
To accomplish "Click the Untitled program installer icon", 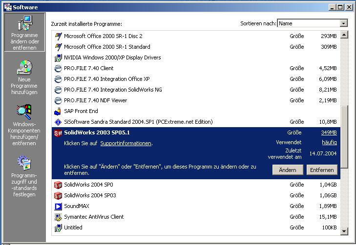I will (x=58, y=228).
